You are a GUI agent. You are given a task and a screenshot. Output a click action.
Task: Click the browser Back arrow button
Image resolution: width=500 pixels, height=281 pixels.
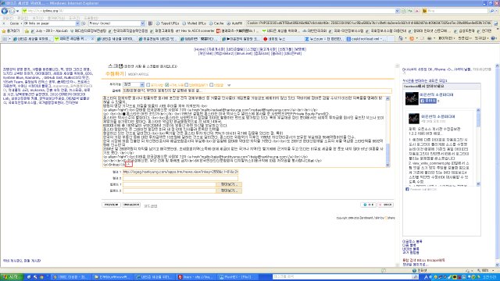(x=4, y=11)
